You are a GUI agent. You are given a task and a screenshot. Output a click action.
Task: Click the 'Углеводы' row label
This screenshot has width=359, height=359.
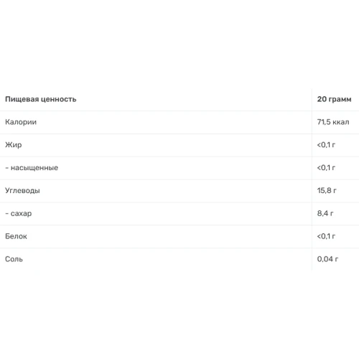click(22, 191)
